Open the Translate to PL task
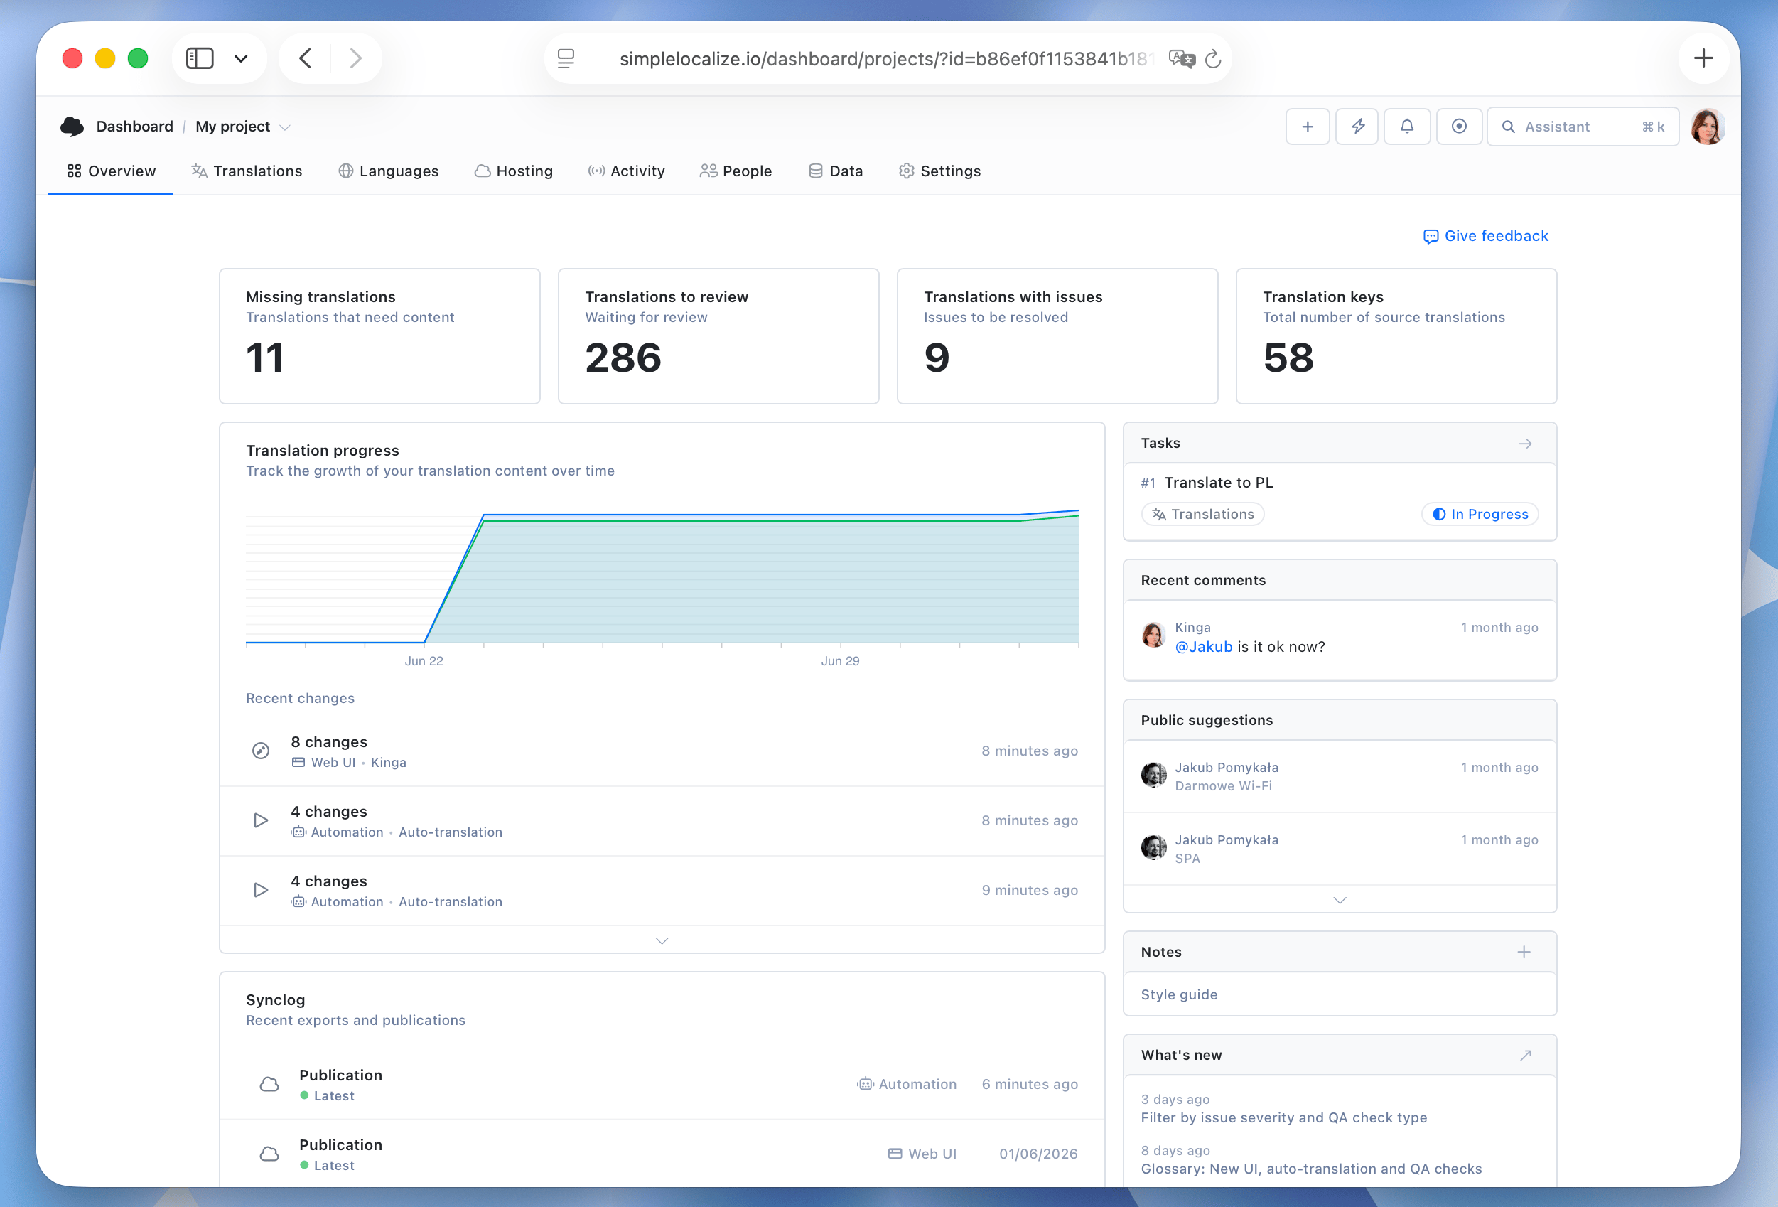 [1218, 483]
